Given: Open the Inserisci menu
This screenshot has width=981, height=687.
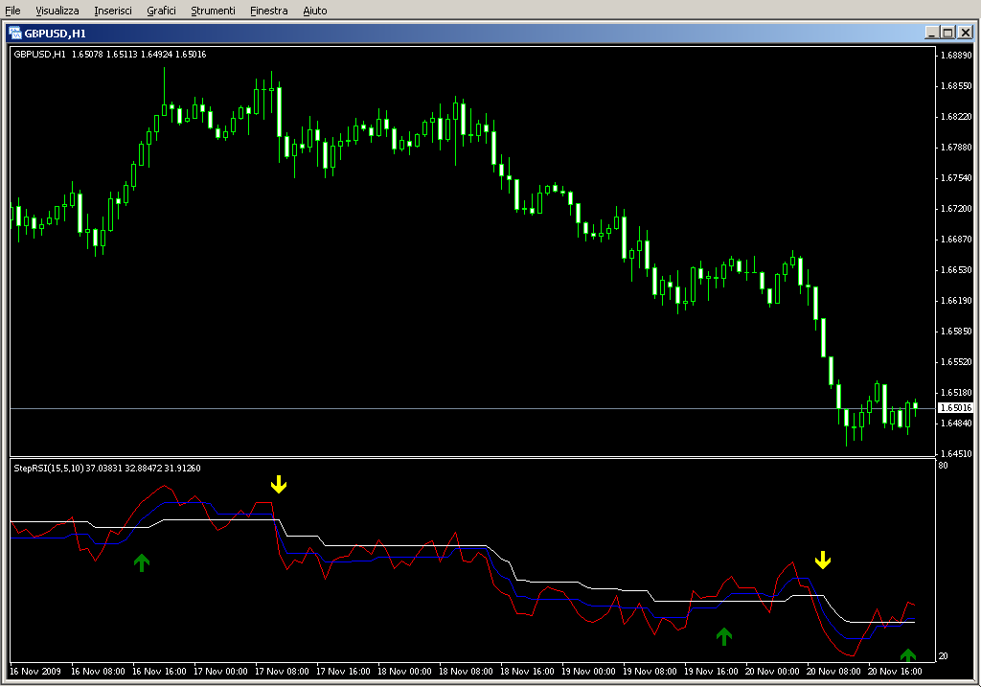Looking at the screenshot, I should 113,11.
